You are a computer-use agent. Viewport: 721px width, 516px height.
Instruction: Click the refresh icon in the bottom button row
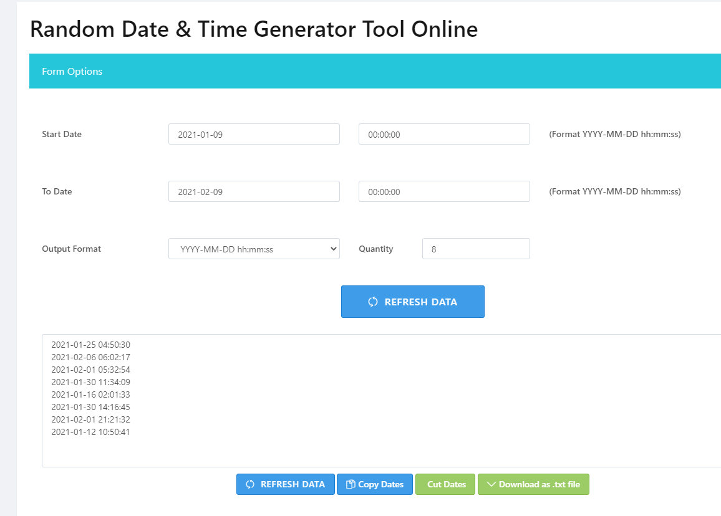(250, 484)
